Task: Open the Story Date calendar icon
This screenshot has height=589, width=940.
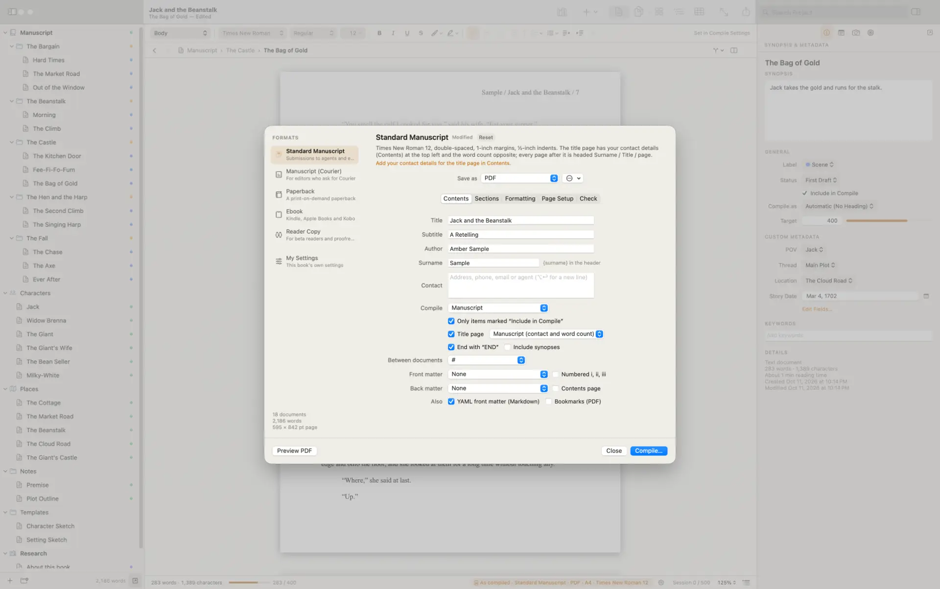Action: [x=926, y=296]
